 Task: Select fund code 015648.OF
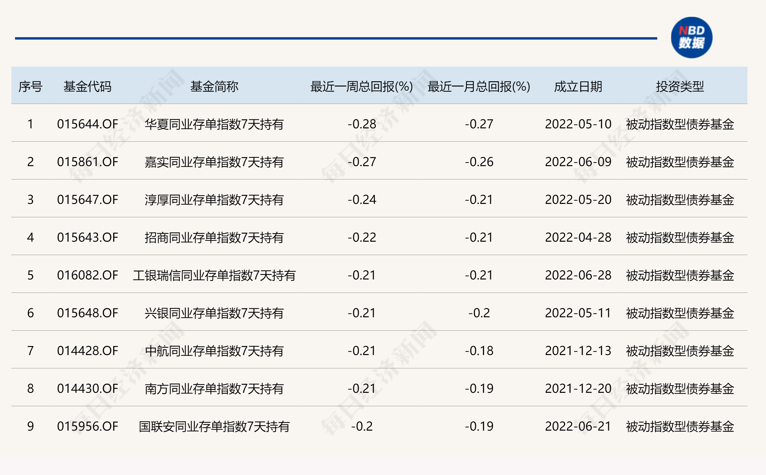click(87, 313)
